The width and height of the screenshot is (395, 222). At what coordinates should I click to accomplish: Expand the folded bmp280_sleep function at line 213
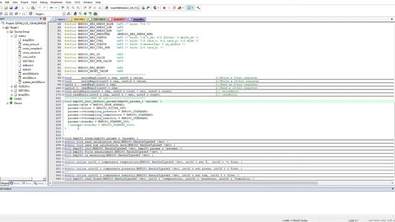tap(63, 138)
